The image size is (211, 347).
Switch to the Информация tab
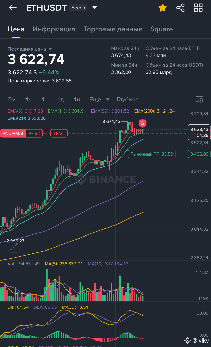pyautogui.click(x=54, y=29)
